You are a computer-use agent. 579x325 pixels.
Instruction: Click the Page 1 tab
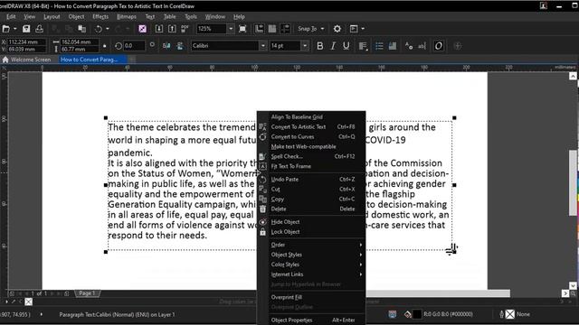[x=87, y=293]
